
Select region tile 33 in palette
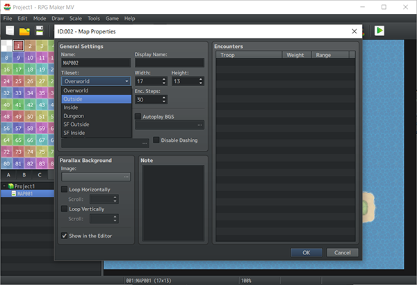[x=18, y=93]
